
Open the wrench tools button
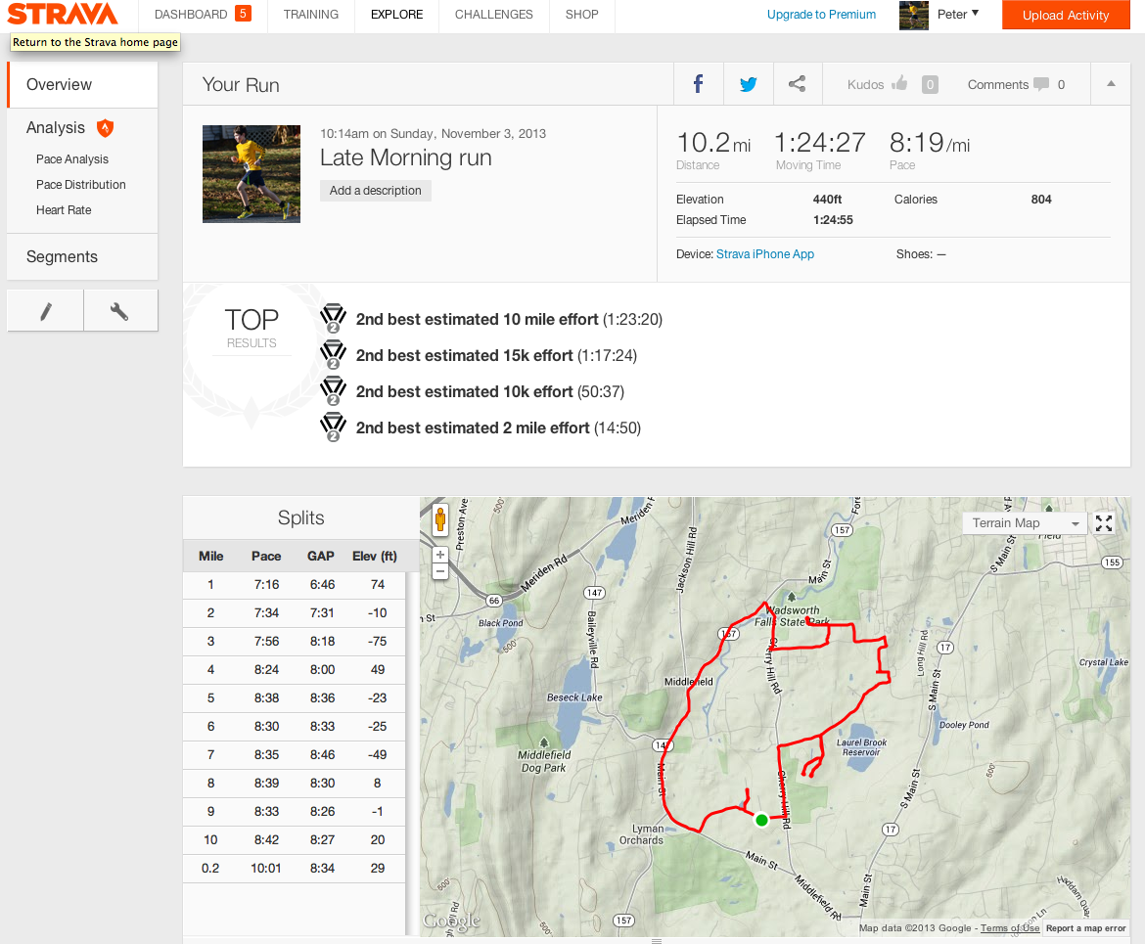[119, 311]
